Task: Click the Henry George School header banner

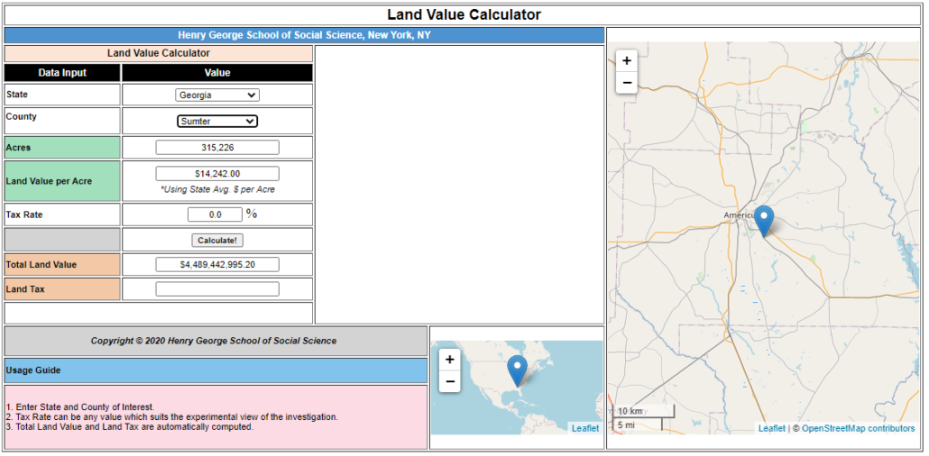Action: [x=304, y=35]
